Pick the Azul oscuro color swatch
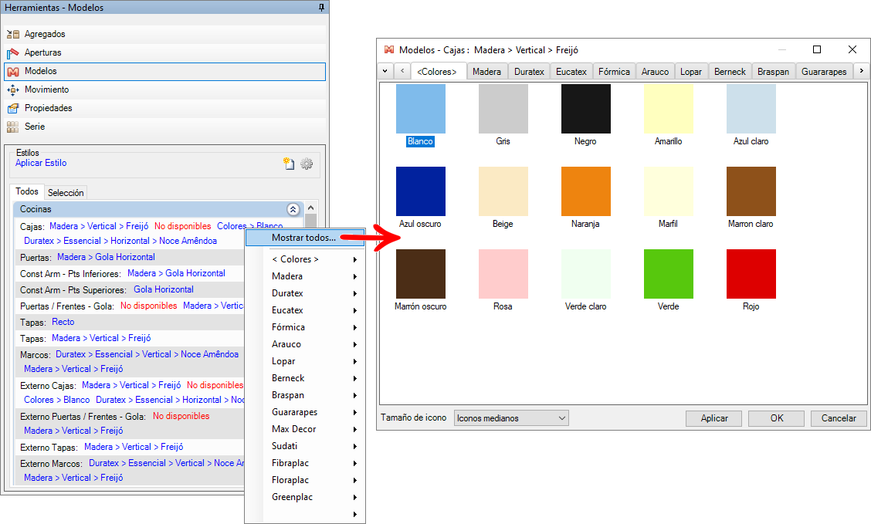This screenshot has width=871, height=524. (x=421, y=191)
